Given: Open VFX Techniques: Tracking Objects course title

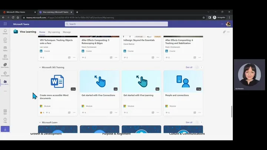Looking at the screenshot, I should 56,41.
